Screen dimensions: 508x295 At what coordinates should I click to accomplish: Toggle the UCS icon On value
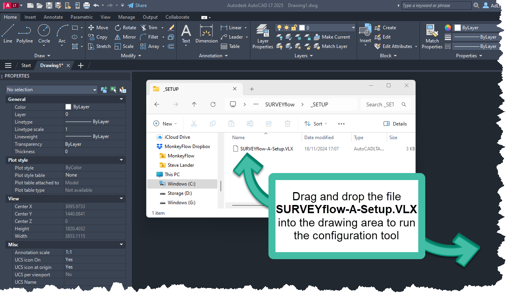[x=94, y=260]
